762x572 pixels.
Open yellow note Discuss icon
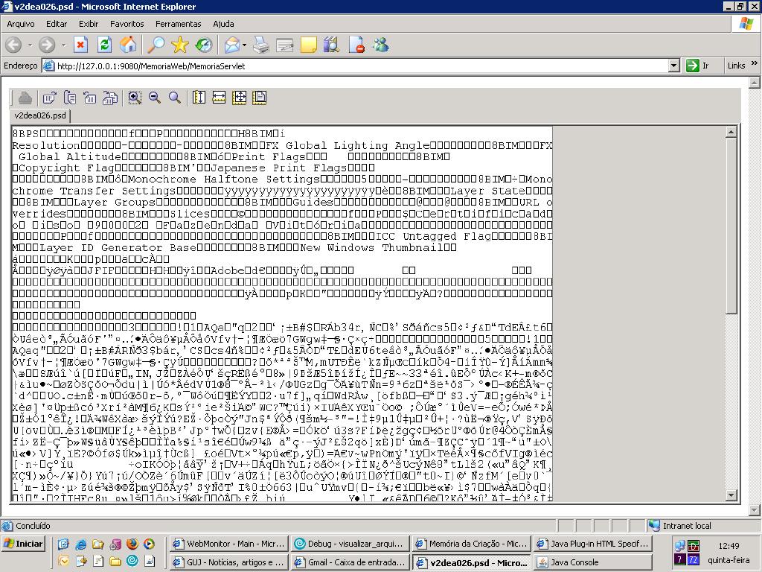309,45
